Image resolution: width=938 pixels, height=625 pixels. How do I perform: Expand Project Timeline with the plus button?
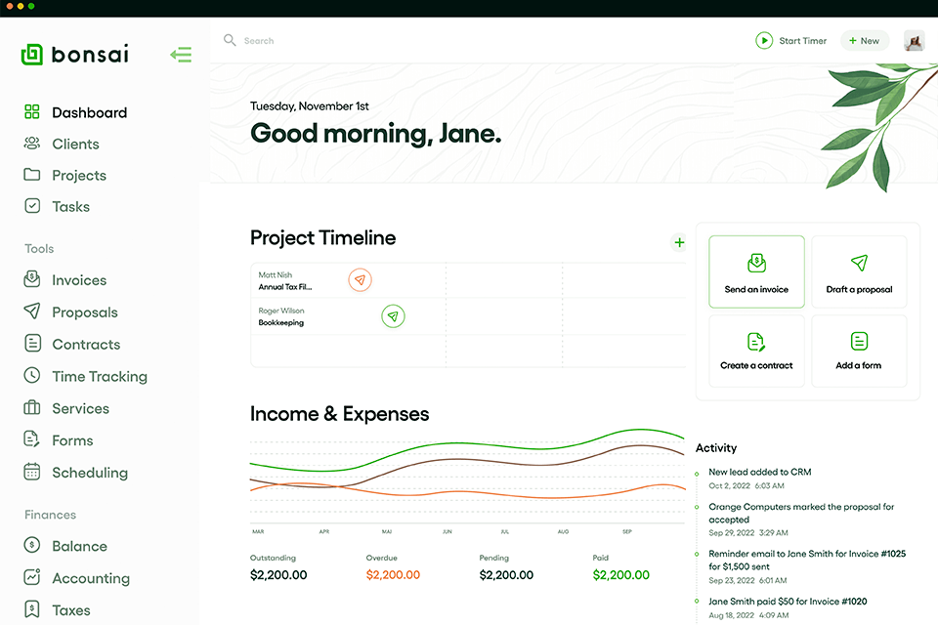click(x=679, y=242)
